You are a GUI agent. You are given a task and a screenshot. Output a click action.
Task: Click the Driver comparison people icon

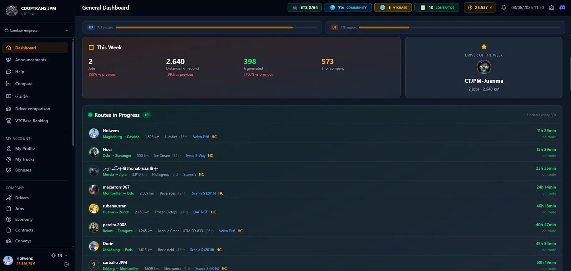pyautogui.click(x=9, y=109)
